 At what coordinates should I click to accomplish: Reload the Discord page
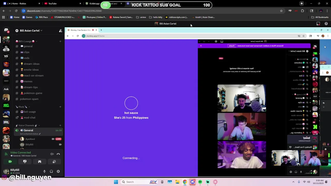(16, 11)
